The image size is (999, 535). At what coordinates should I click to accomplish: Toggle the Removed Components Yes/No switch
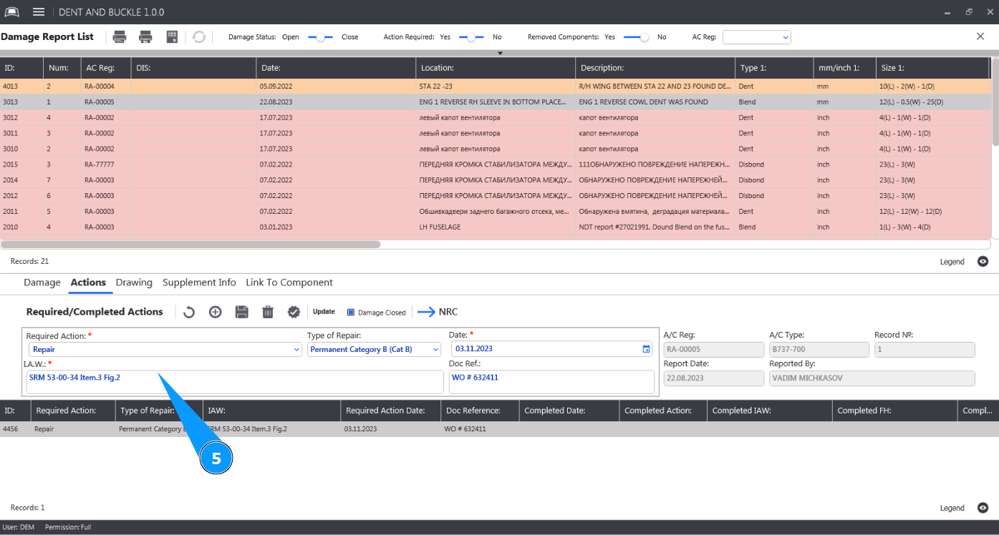(x=636, y=37)
